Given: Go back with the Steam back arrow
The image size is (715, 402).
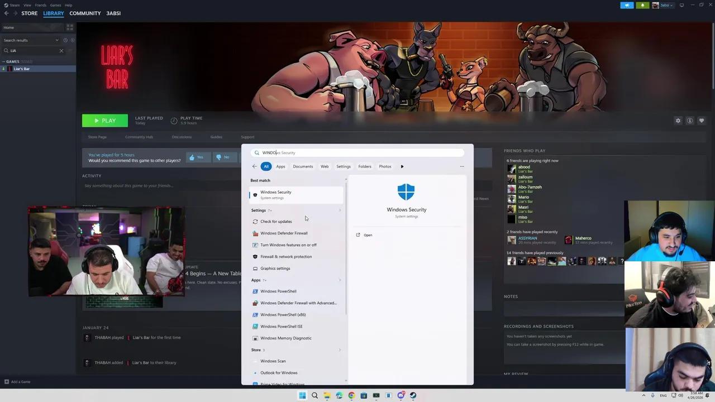Looking at the screenshot, I should tap(6, 13).
